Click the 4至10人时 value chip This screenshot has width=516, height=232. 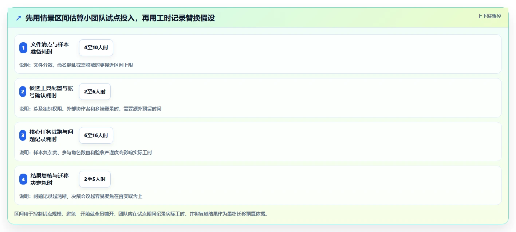96,48
